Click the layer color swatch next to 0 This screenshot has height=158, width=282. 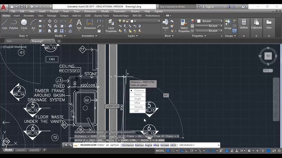tap(132, 21)
